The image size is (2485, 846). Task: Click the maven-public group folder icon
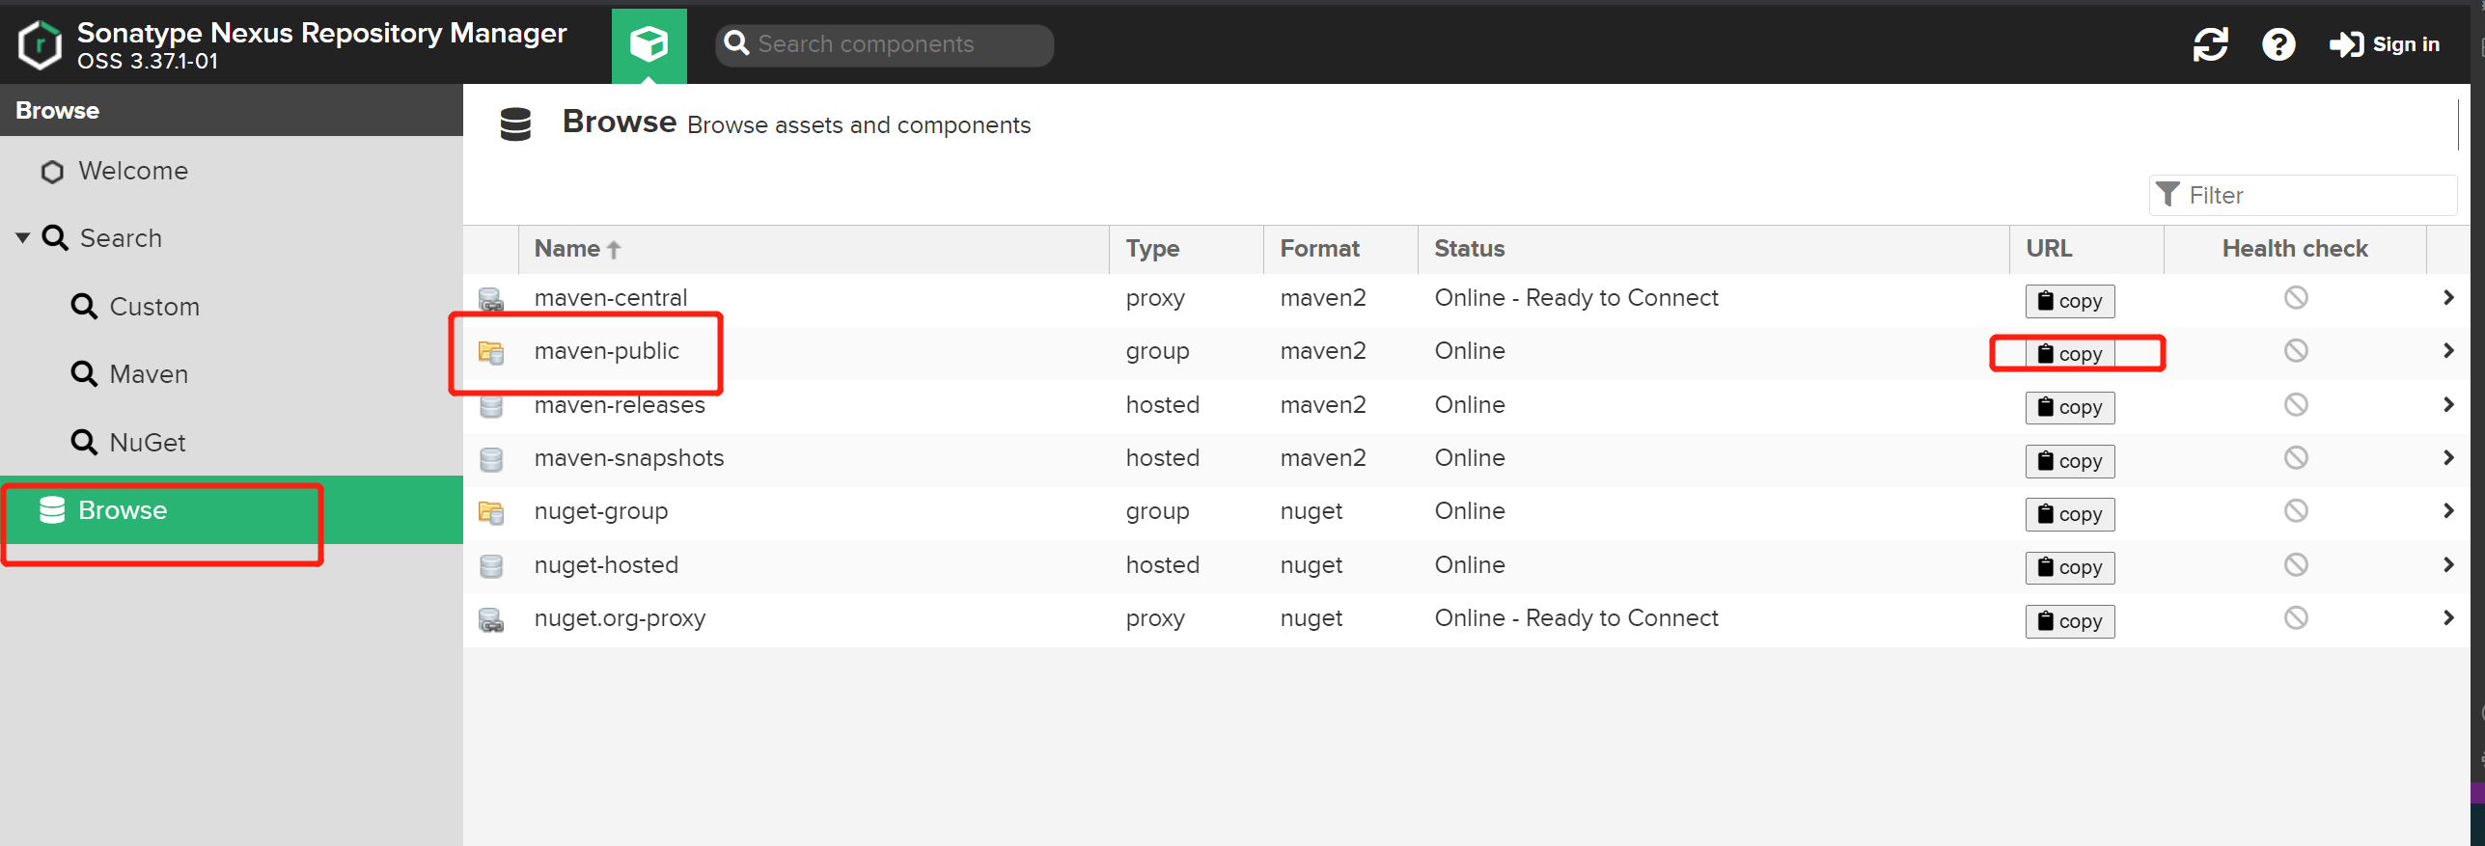491,353
